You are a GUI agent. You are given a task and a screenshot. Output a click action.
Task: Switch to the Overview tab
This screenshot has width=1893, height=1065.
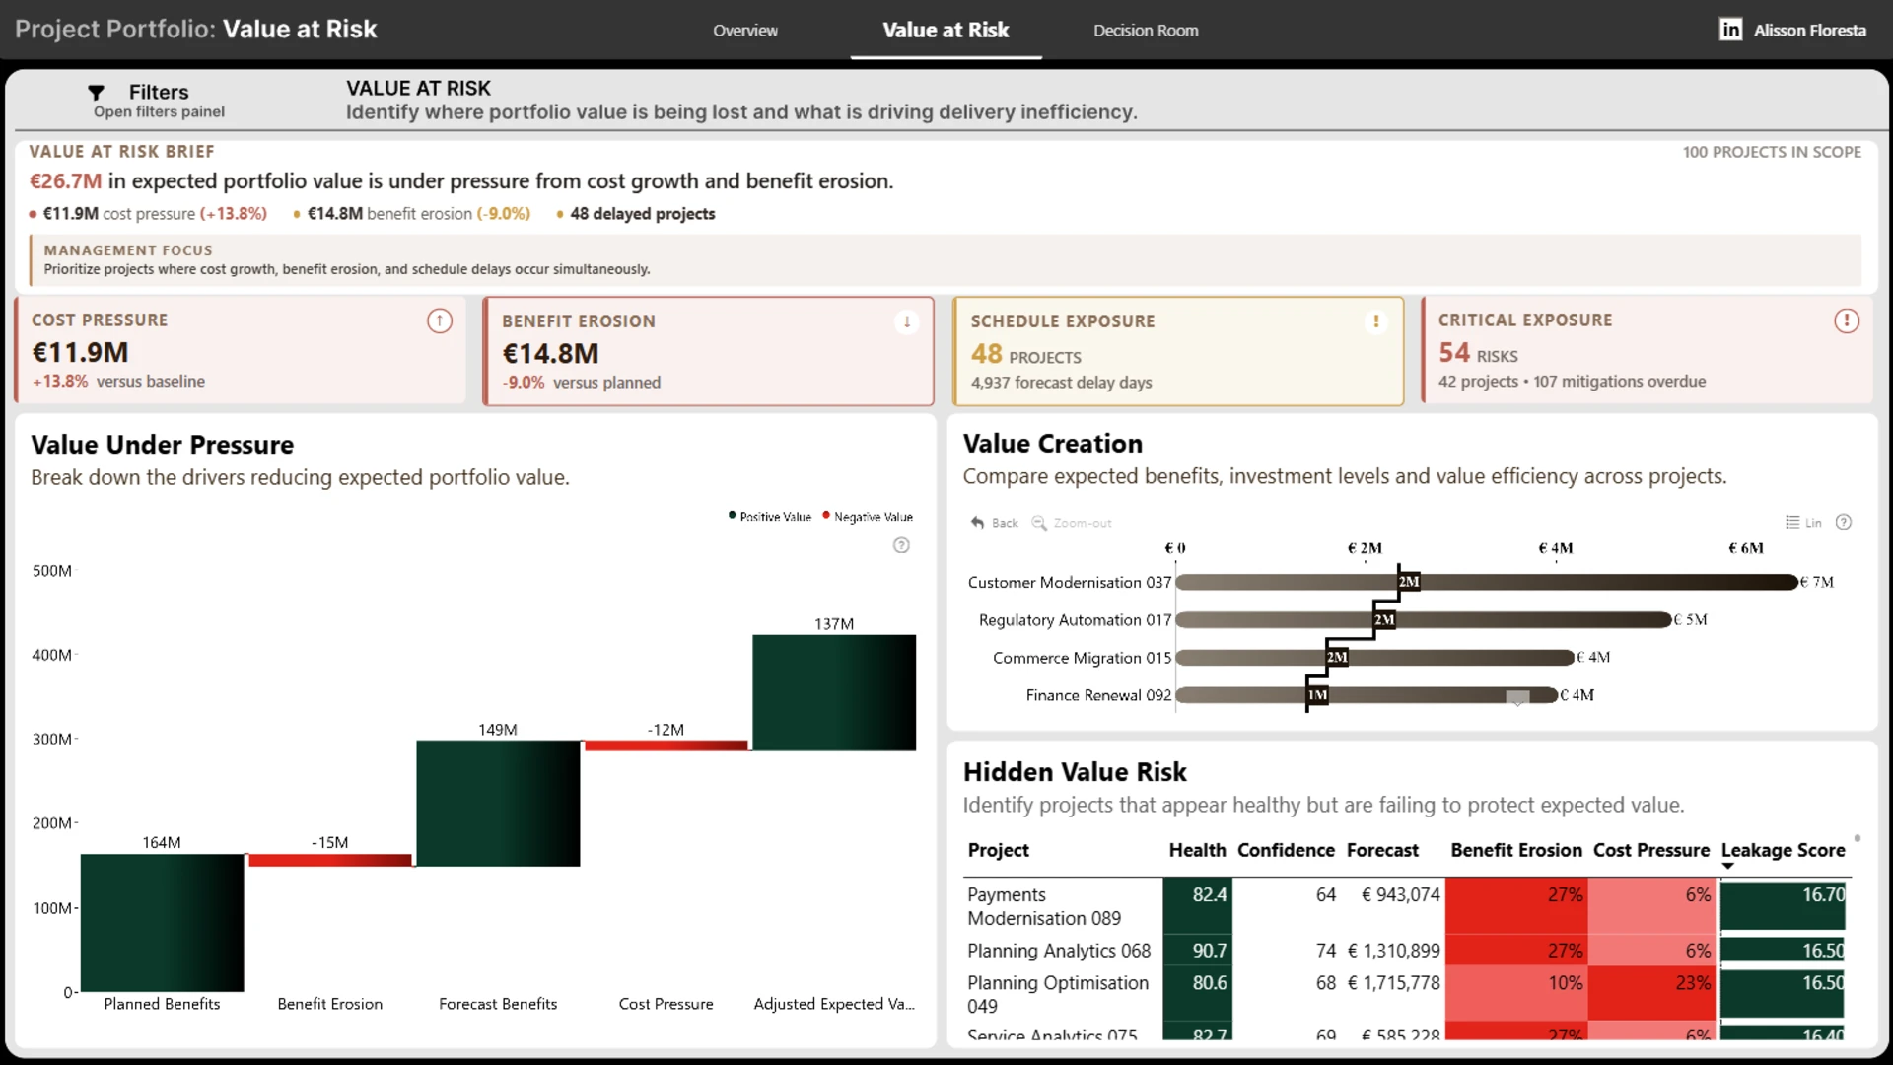(x=745, y=31)
